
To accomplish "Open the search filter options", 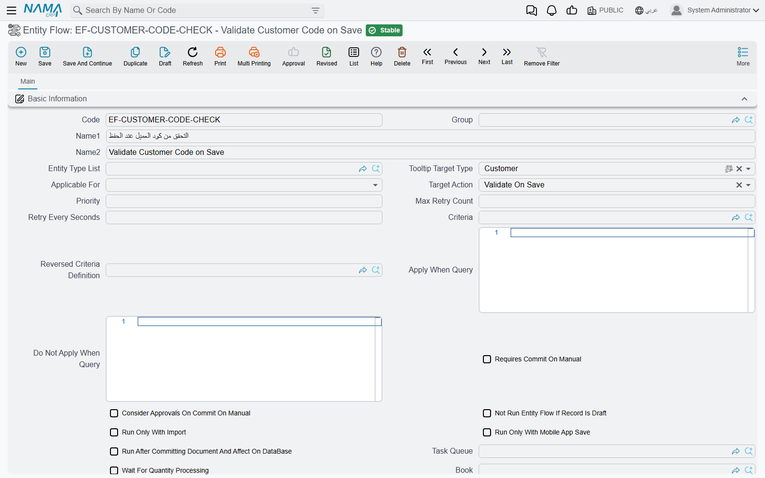I will pos(316,11).
